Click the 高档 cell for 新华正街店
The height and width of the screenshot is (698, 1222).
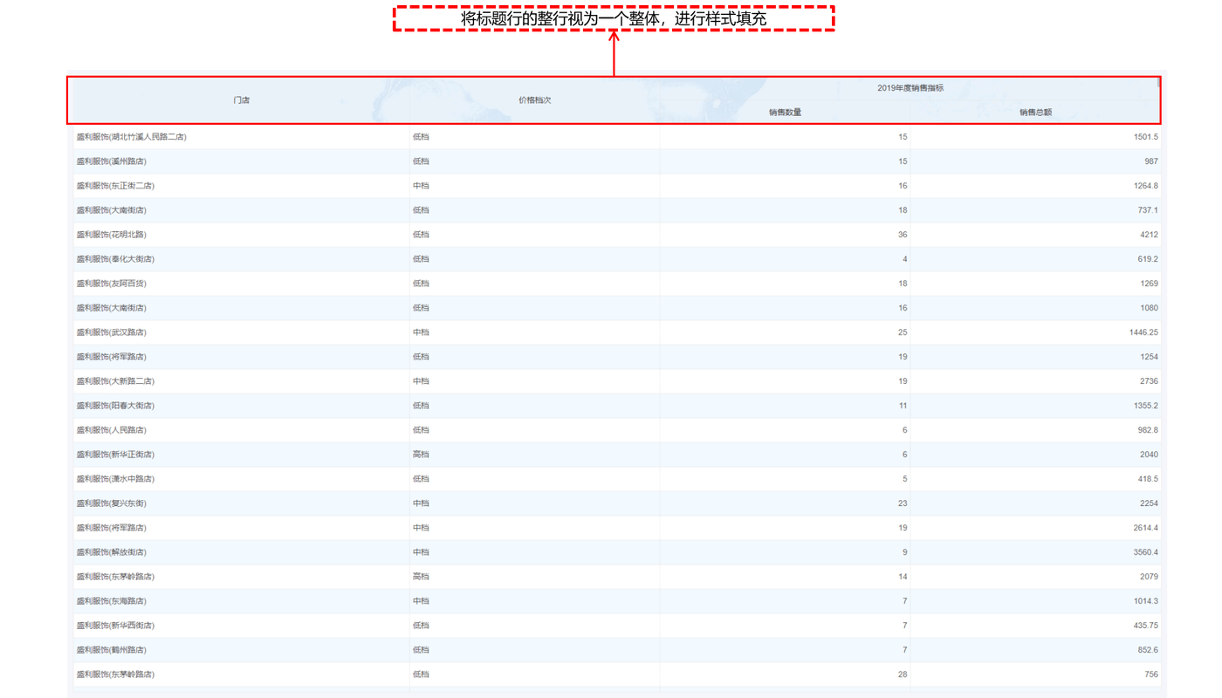[x=421, y=455]
